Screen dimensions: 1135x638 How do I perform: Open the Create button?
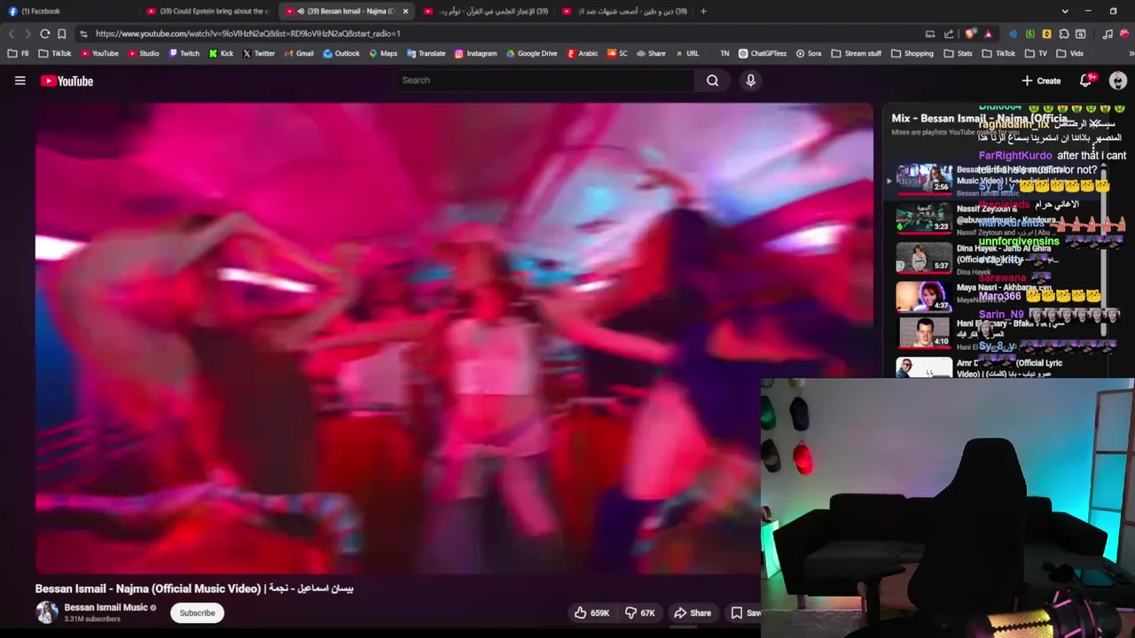1041,81
